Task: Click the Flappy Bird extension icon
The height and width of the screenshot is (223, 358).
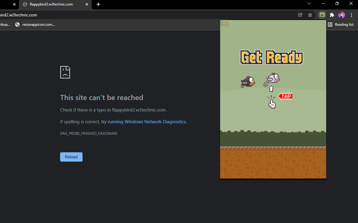Action: point(322,15)
